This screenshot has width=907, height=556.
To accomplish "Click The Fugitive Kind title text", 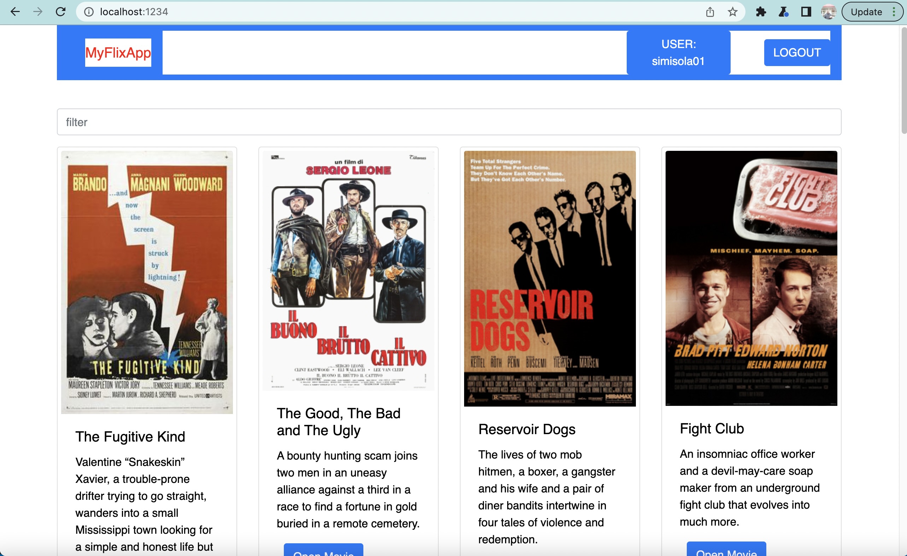I will click(130, 437).
